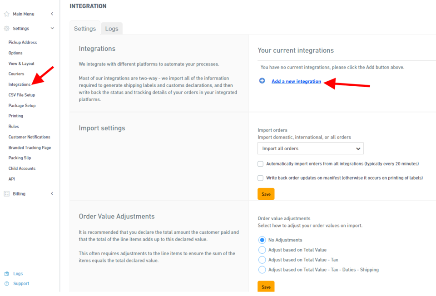This screenshot has height=296, width=436.
Task: Select the No Adjustments radio option
Action: point(262,240)
